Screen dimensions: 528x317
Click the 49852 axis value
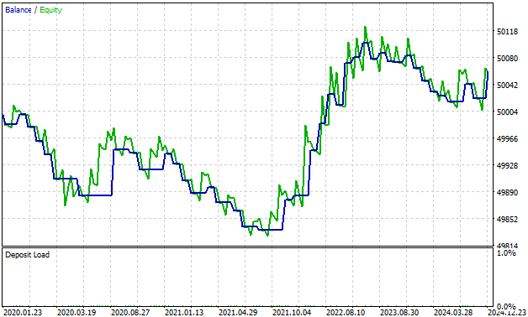tap(508, 219)
